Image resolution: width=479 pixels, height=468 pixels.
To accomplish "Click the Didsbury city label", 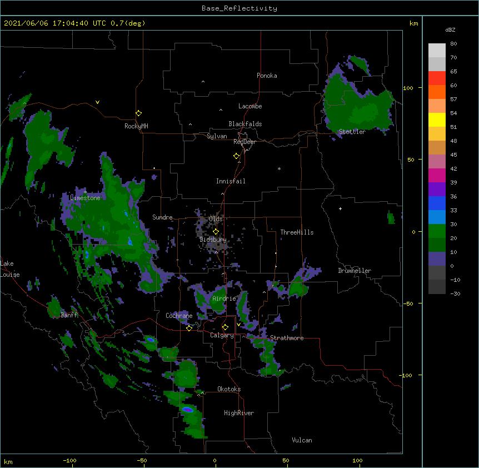I will coord(213,240).
